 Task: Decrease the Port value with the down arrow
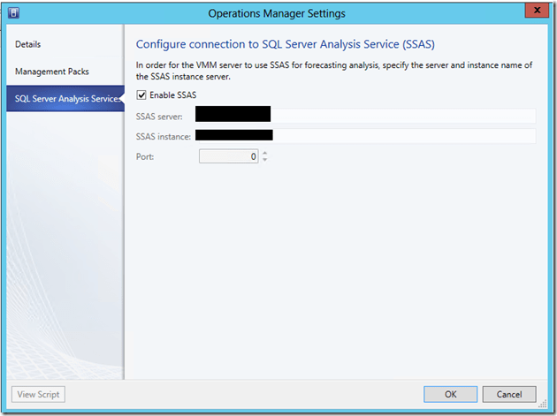[265, 160]
